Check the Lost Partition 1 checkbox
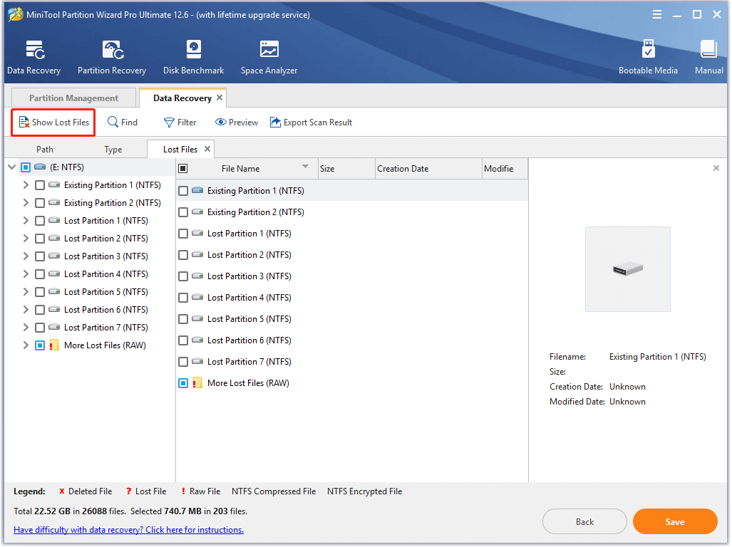The height and width of the screenshot is (547, 732). click(182, 233)
